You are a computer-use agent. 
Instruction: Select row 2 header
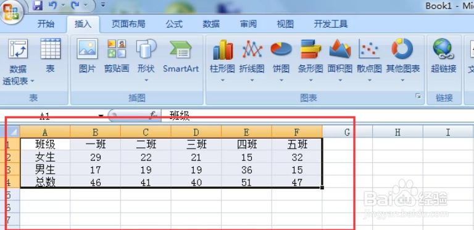tap(10, 157)
